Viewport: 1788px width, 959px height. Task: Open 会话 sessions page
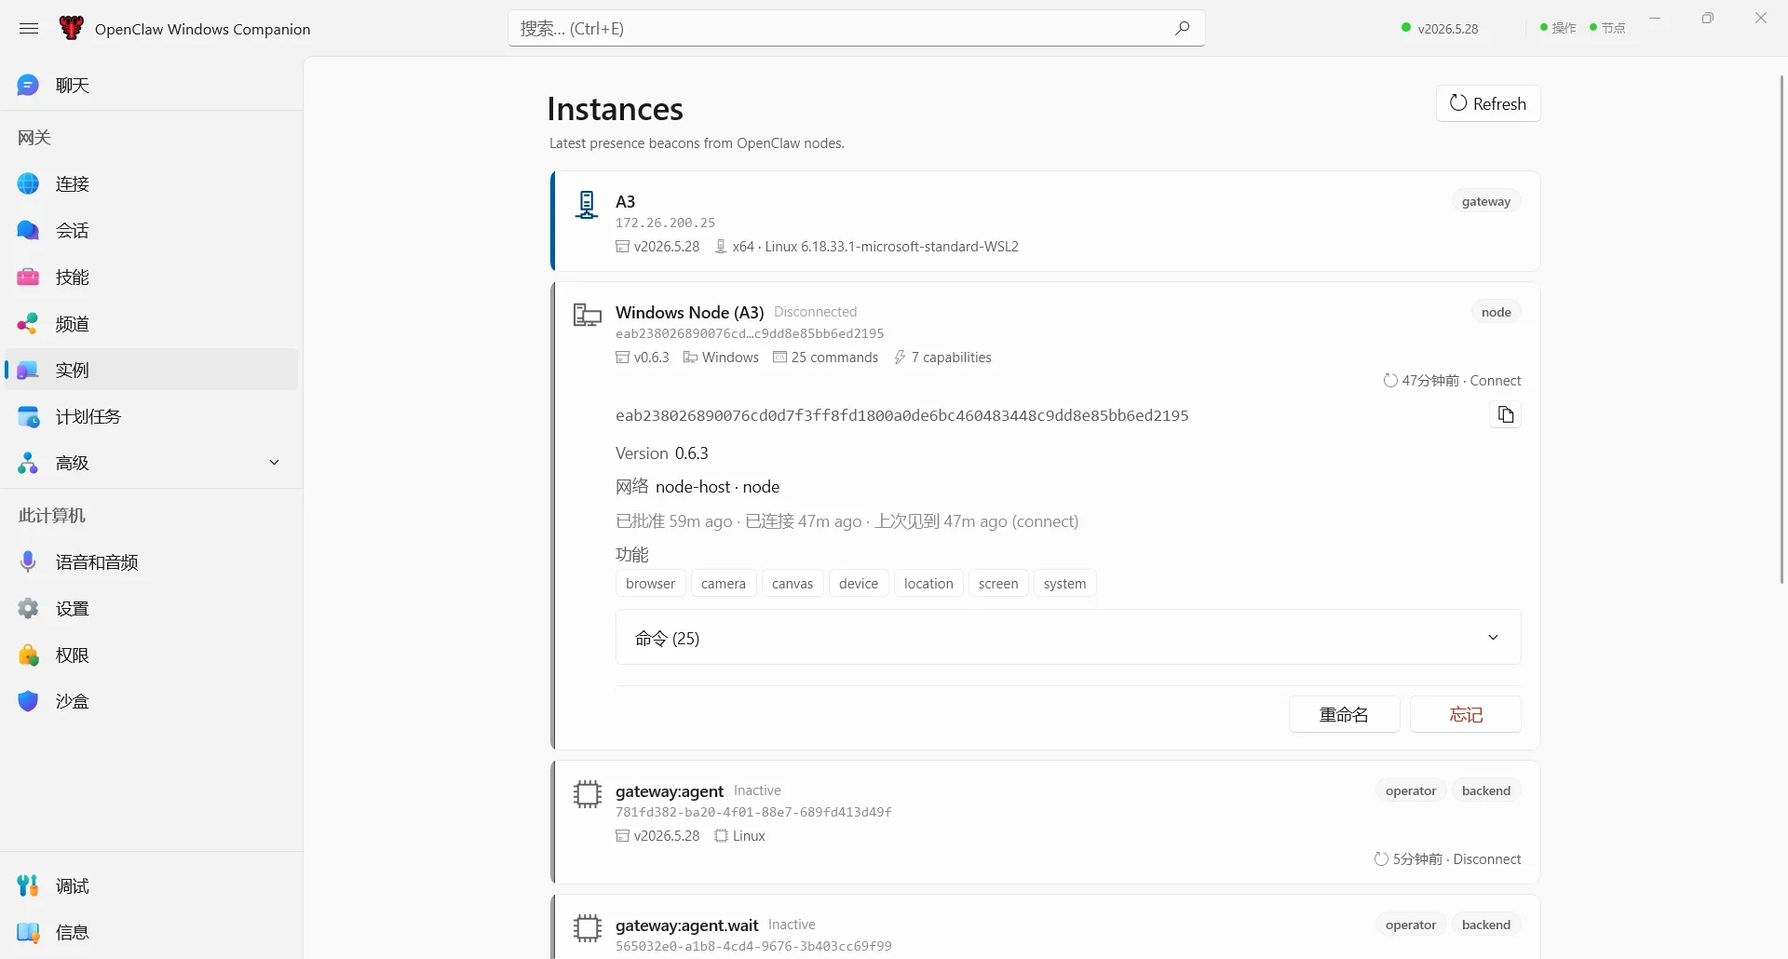coord(151,231)
